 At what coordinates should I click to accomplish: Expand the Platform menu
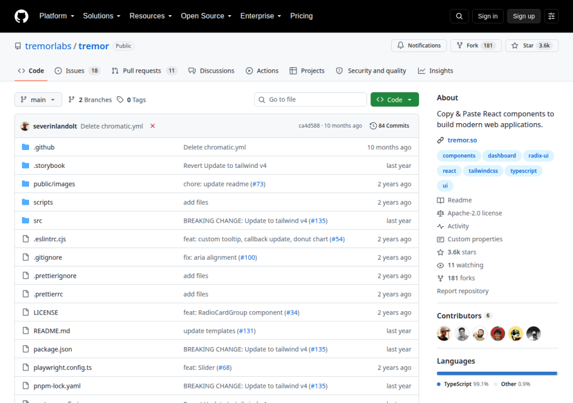tap(57, 16)
